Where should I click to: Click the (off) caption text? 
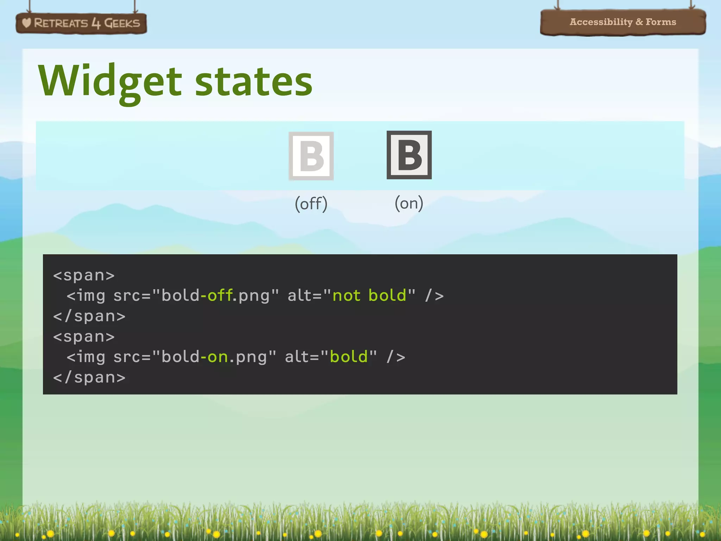311,204
